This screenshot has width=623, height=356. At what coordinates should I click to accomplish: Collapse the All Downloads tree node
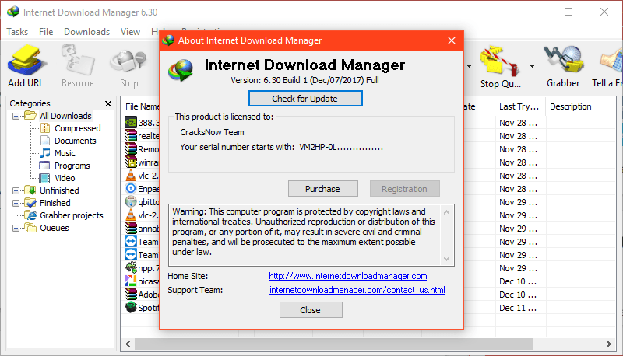[16, 116]
